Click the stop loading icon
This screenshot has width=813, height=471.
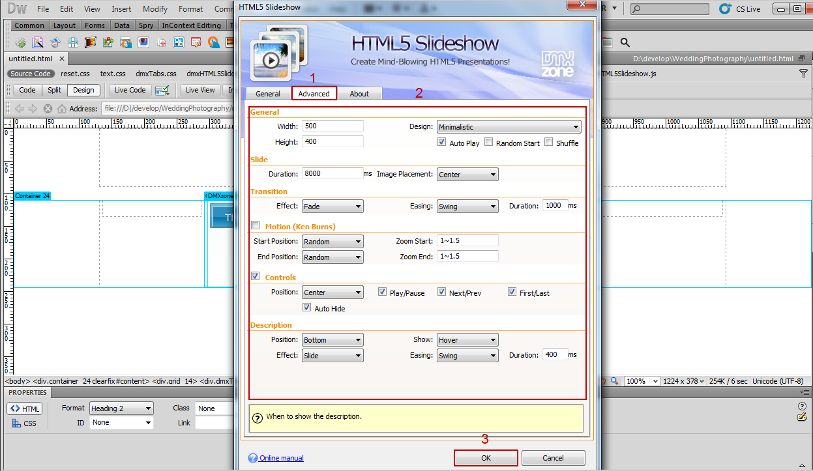[48, 109]
